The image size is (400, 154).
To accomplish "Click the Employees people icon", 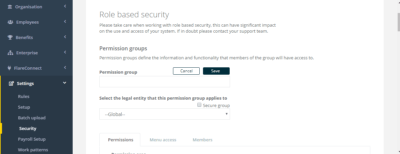I will pyautogui.click(x=10, y=22).
